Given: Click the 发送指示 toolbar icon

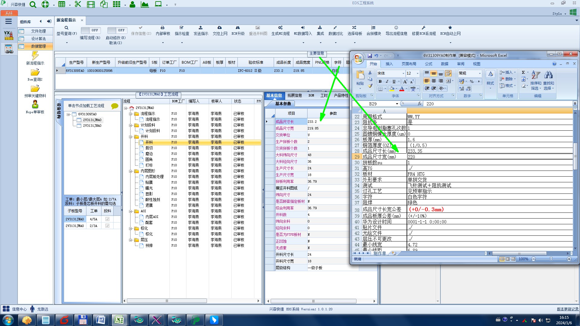Looking at the screenshot, I should click(x=201, y=28).
